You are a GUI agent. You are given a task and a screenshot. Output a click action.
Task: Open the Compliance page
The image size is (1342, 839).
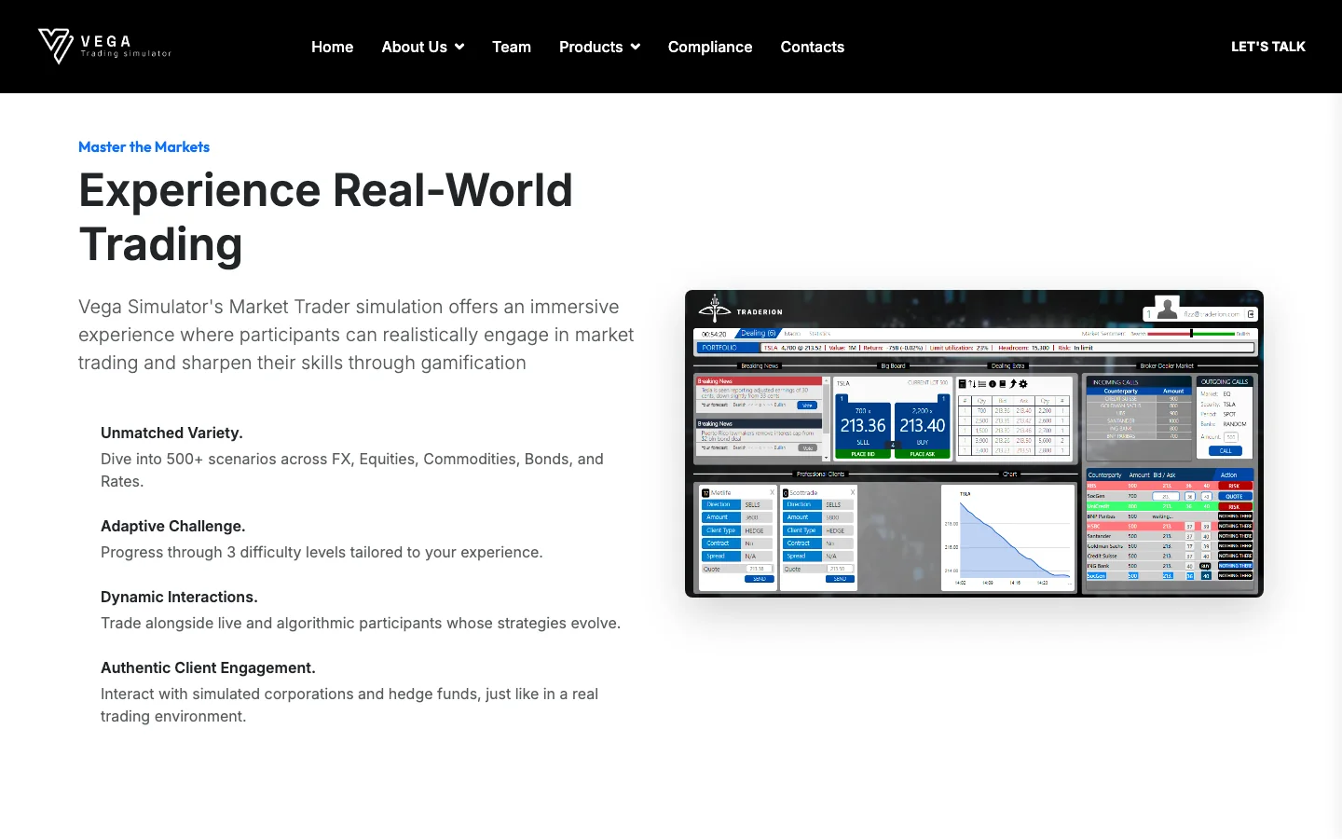click(710, 47)
